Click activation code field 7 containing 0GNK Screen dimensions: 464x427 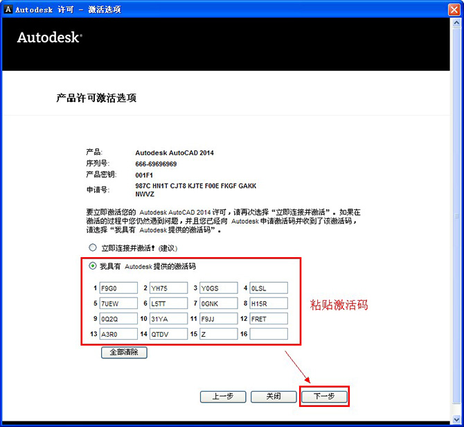click(x=218, y=303)
